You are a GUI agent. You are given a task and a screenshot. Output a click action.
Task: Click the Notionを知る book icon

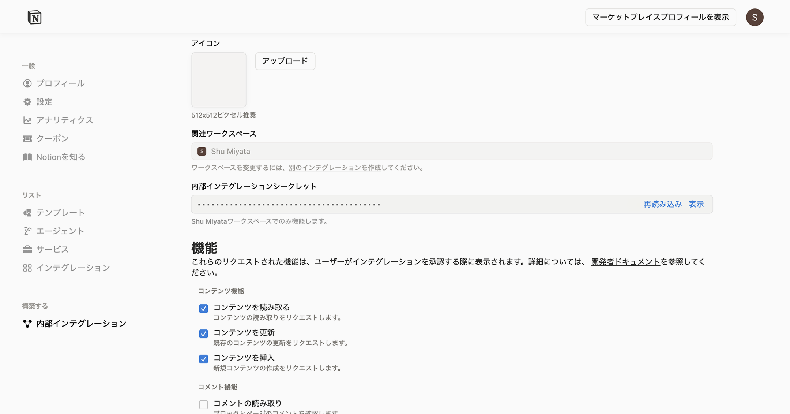click(27, 157)
